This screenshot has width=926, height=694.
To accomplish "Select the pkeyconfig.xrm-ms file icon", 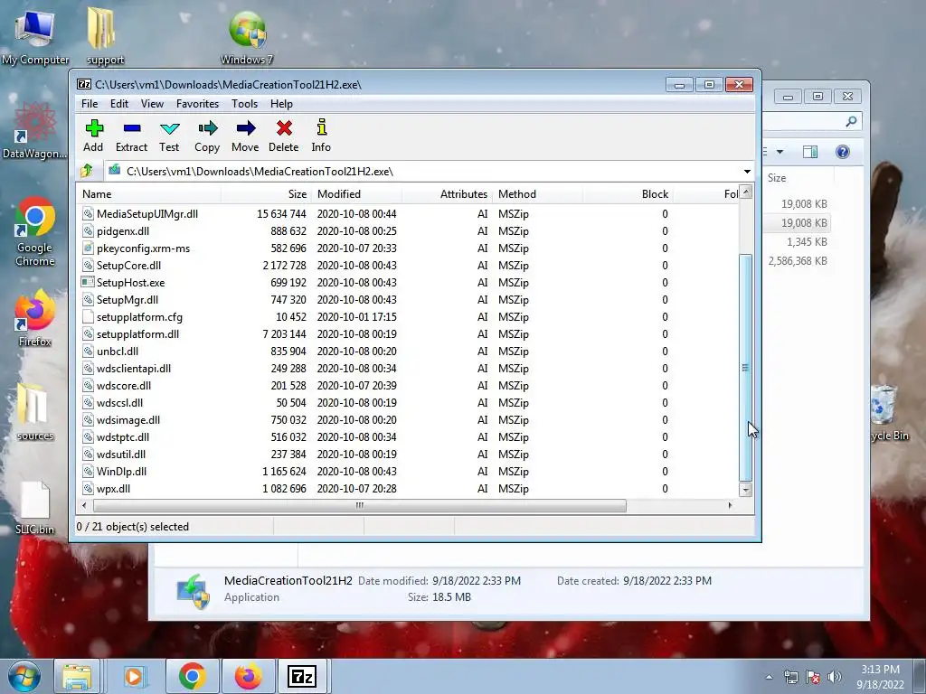I will [88, 248].
